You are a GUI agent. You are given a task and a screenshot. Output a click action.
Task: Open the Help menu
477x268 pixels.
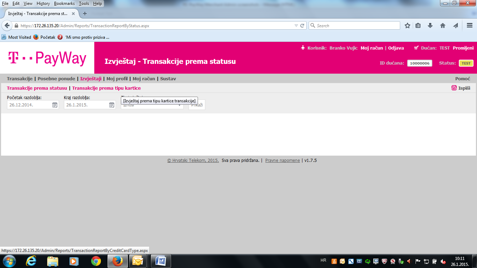pyautogui.click(x=97, y=3)
